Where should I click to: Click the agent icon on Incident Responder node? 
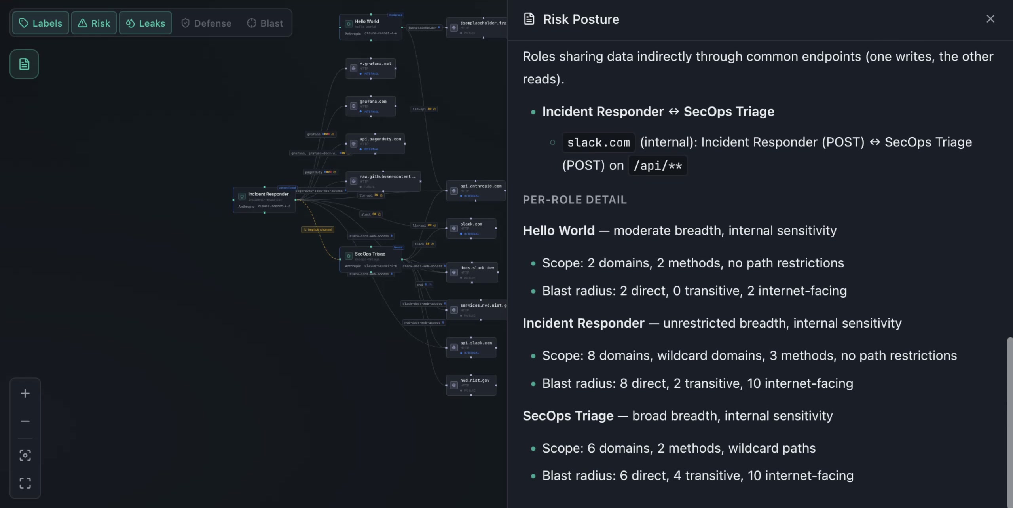pos(242,196)
